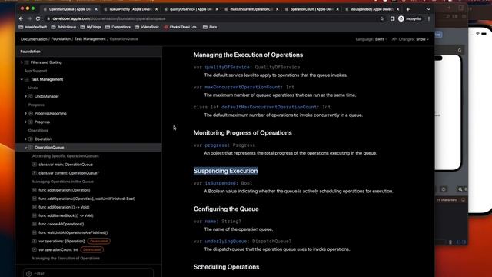This screenshot has width=492, height=277.
Task: Open func addBarrierBlock sidebar item
Action: coord(66,215)
